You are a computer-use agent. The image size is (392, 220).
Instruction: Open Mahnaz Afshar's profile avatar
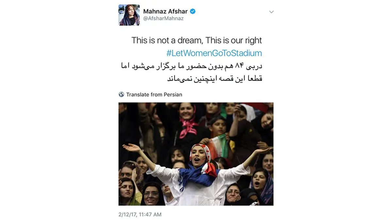click(129, 15)
